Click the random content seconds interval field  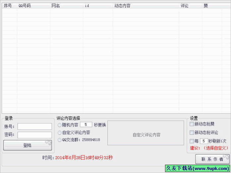[x=86, y=125]
